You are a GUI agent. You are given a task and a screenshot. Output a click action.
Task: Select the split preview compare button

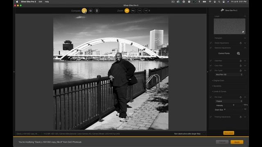click(x=90, y=11)
